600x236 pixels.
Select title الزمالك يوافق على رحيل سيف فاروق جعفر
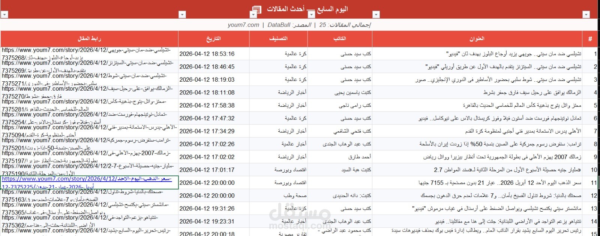tap(477, 93)
